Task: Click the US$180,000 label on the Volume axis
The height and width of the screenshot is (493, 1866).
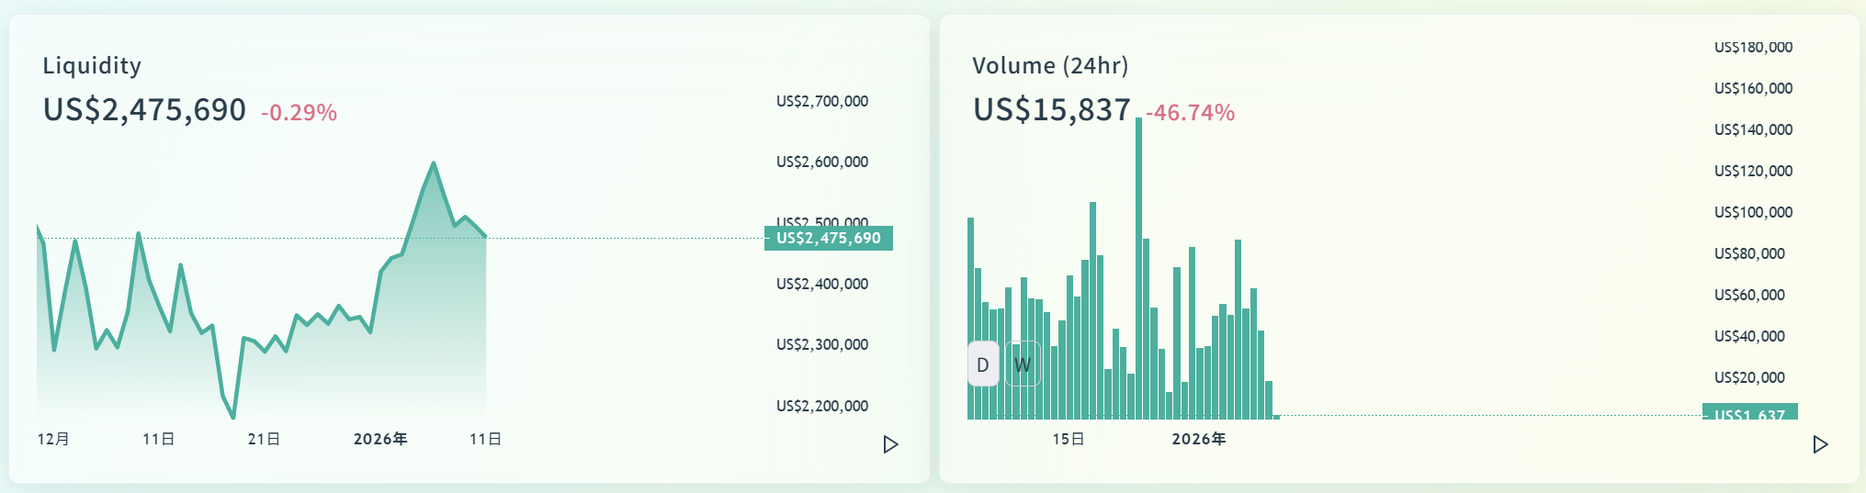Action: 1753,47
